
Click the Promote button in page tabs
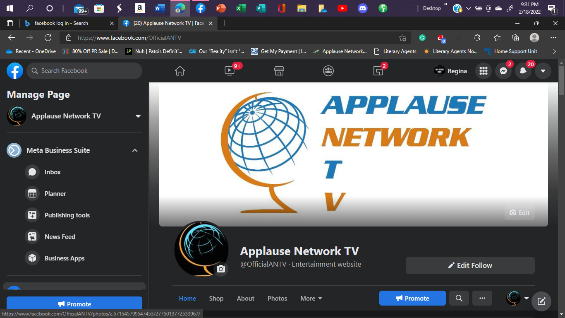tap(412, 298)
